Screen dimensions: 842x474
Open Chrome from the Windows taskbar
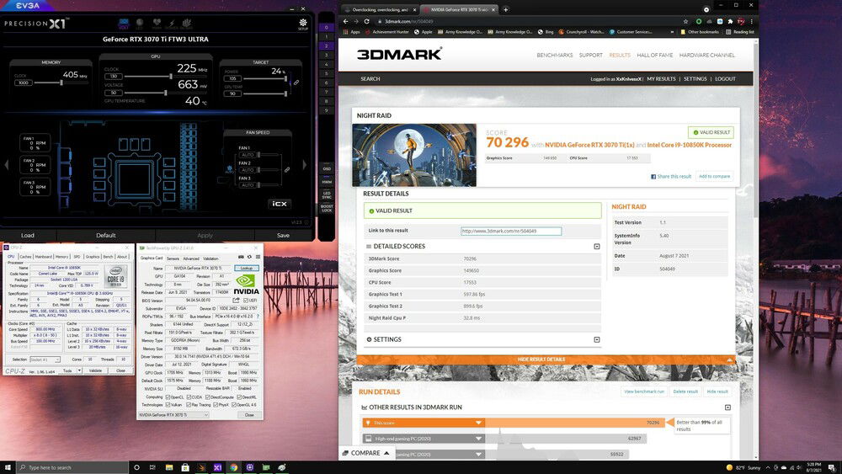click(x=234, y=467)
